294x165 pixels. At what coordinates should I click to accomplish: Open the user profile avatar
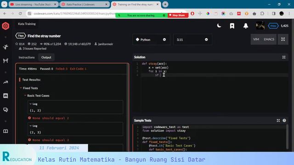[260, 26]
